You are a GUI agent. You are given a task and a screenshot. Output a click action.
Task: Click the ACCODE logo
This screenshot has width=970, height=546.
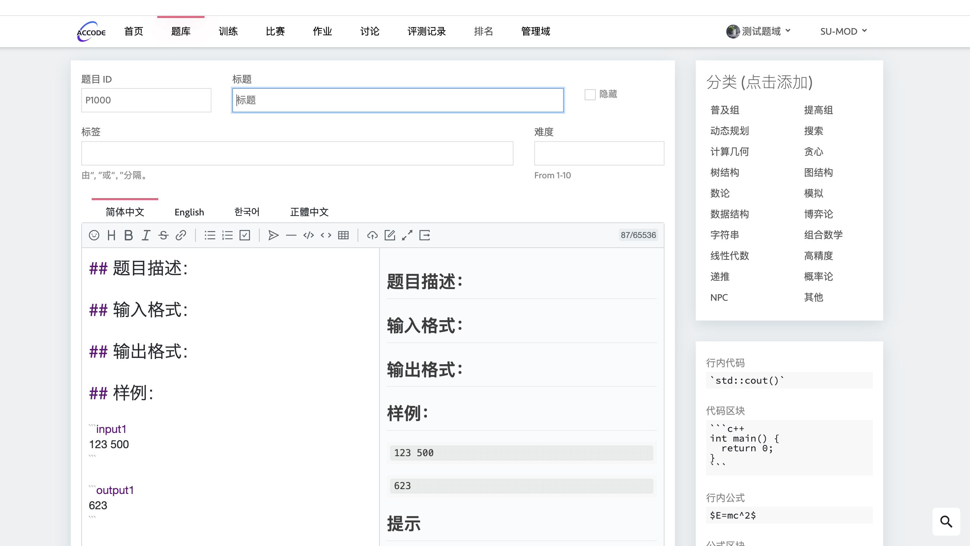point(91,32)
